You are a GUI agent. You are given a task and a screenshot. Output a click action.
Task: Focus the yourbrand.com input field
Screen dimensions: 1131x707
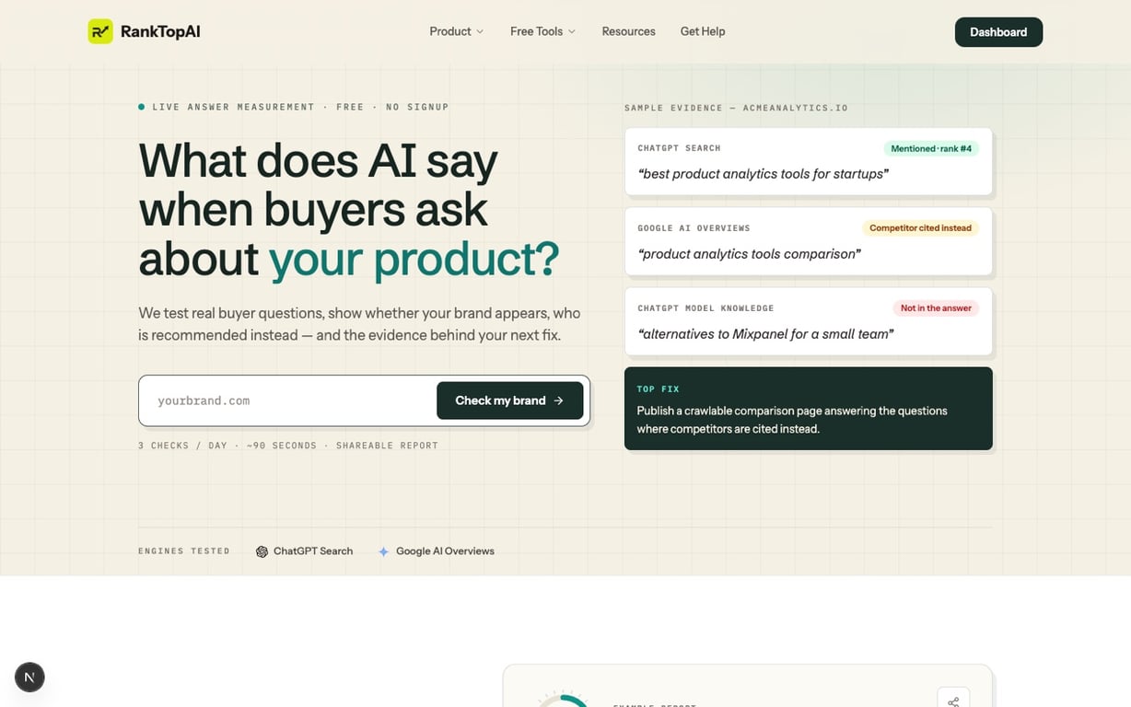click(x=287, y=400)
